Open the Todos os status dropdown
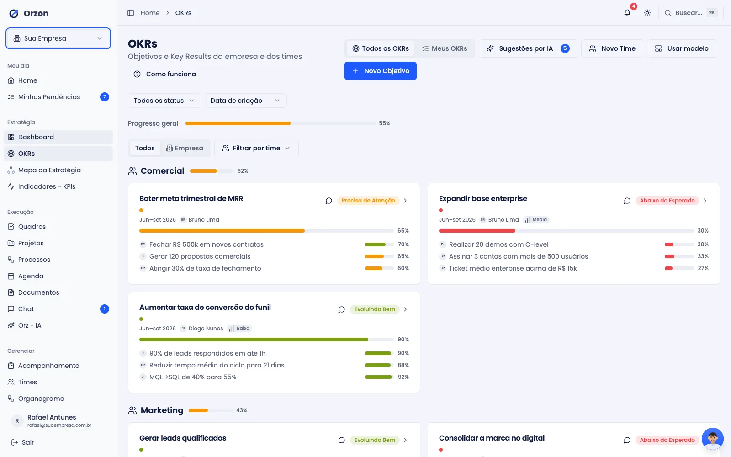This screenshot has height=457, width=731. [x=164, y=101]
